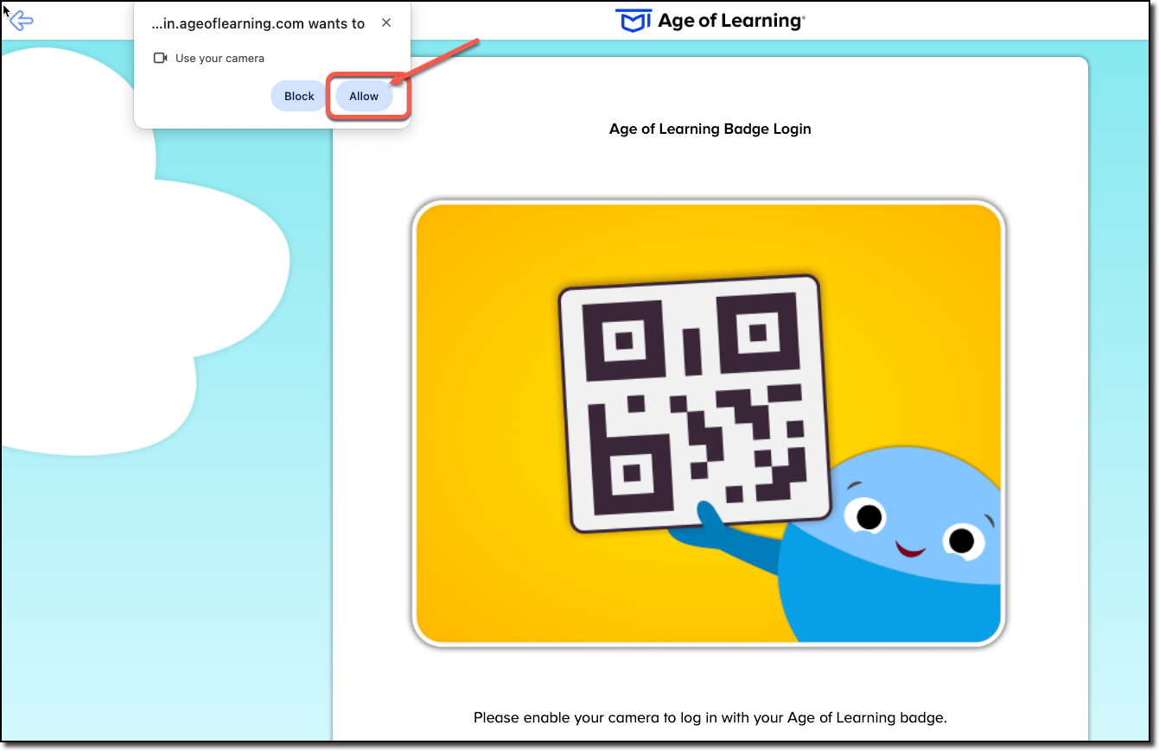Viewport: 1159px width, 751px height.
Task: Close the camera permission popup
Action: pos(386,23)
